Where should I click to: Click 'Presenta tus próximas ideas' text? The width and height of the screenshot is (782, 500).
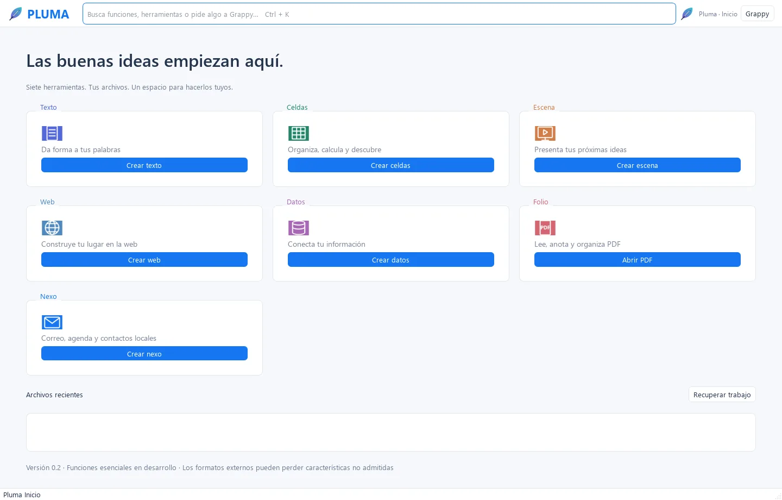[581, 149]
